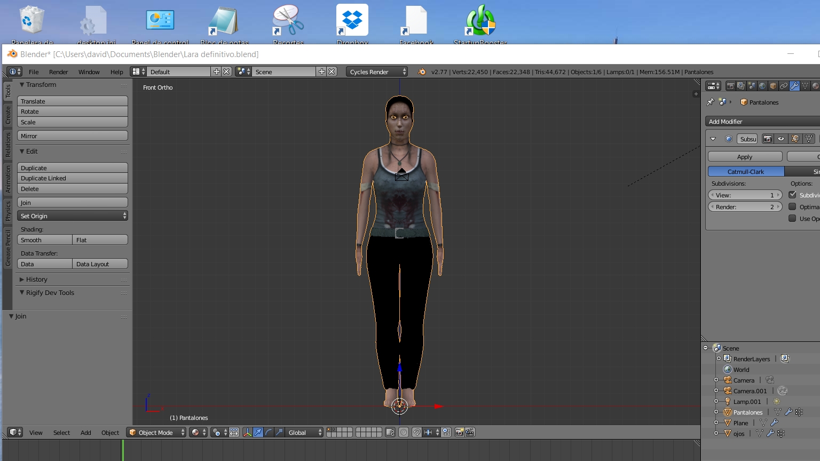Click the wrench icon on ojos outliner row
Screen dimensions: 820x461
click(770, 433)
